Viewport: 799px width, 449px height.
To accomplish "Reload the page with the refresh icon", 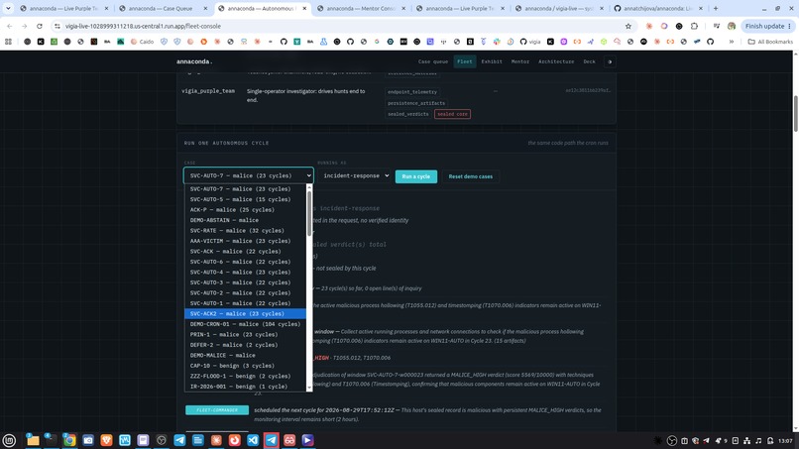I will pyautogui.click(x=40, y=26).
